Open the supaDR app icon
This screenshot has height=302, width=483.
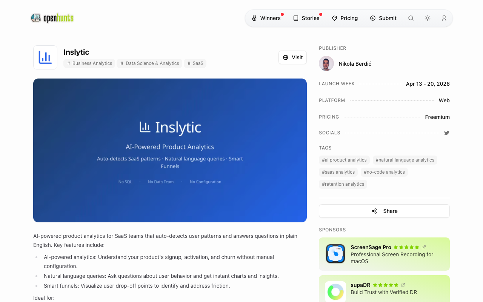(335, 291)
